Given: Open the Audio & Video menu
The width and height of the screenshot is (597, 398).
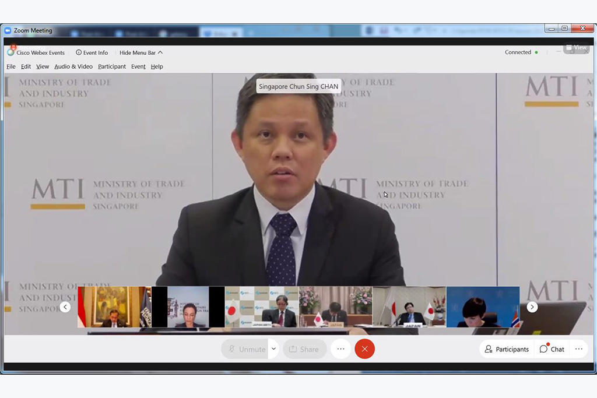Looking at the screenshot, I should 73,66.
